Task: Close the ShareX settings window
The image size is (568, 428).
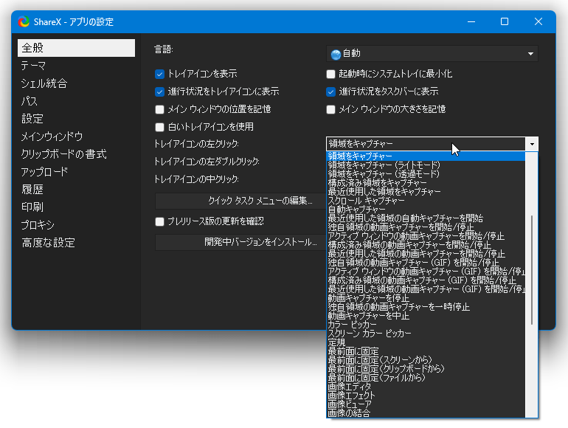Action: (x=538, y=21)
